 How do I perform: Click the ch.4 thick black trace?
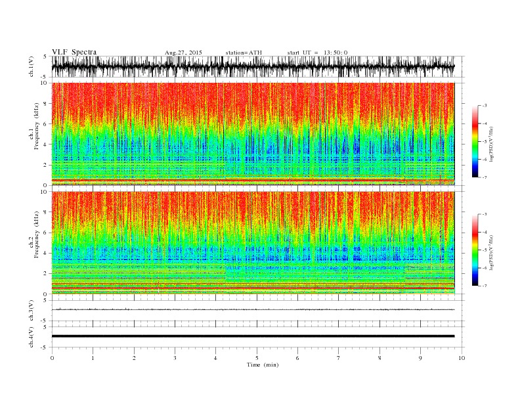(x=253, y=336)
